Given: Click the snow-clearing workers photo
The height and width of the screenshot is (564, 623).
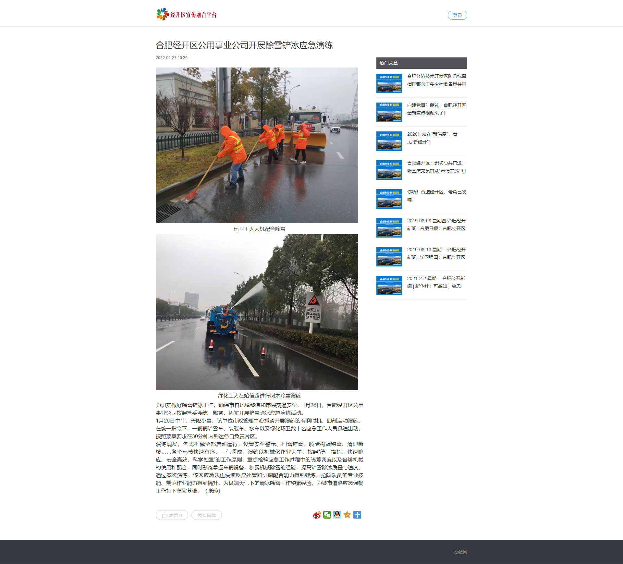Looking at the screenshot, I should pyautogui.click(x=257, y=145).
